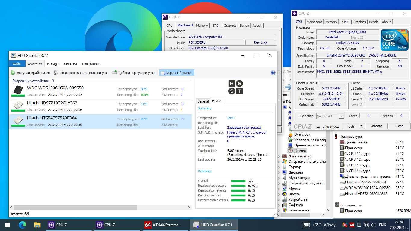Open the Tools dropdown arrow in CPU-Z
The image size is (411, 231).
click(x=362, y=126)
